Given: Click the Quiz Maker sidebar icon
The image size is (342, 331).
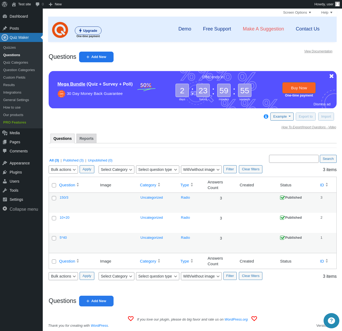Looking at the screenshot, I should [5, 37].
